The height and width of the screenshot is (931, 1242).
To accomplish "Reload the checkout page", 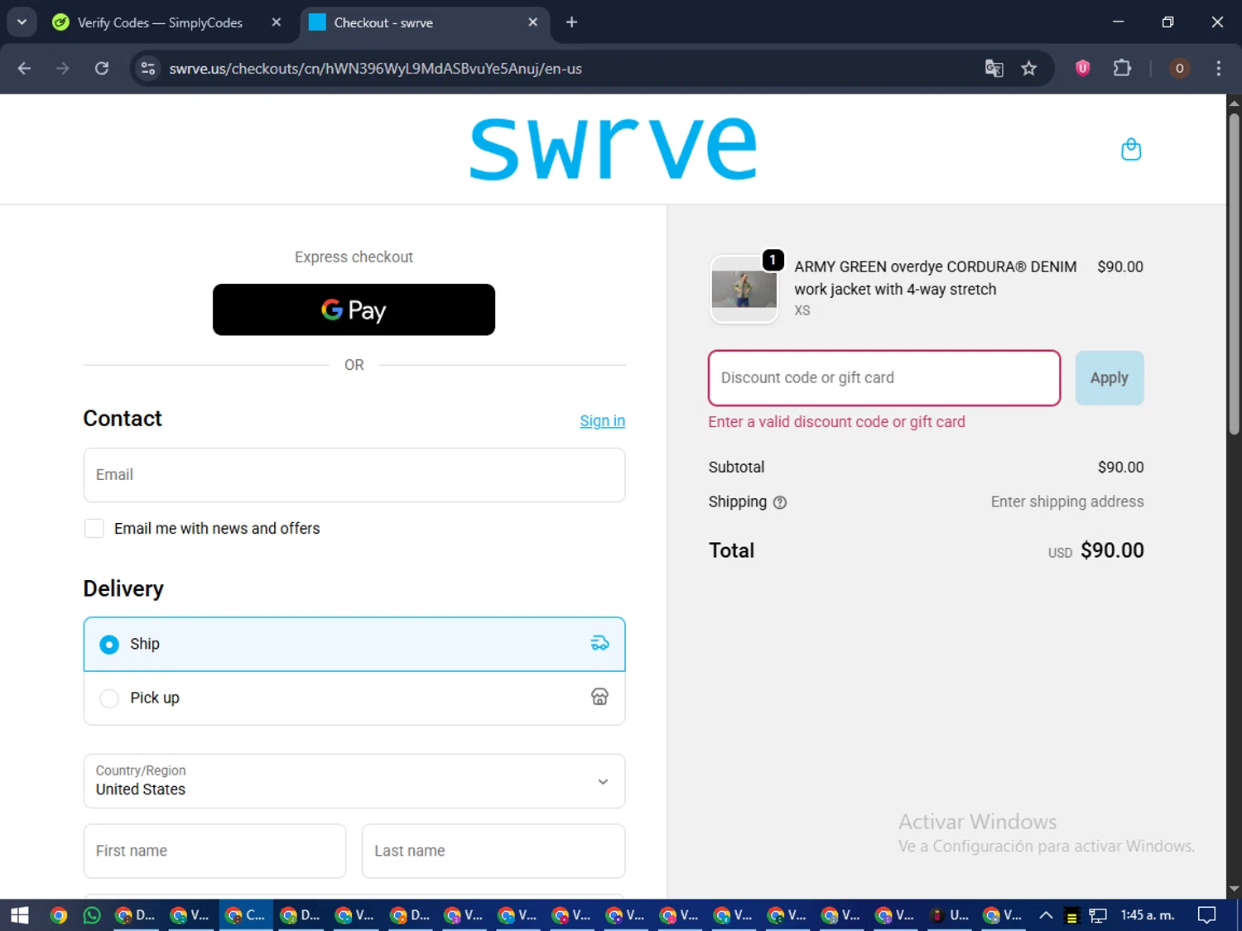I will [102, 68].
